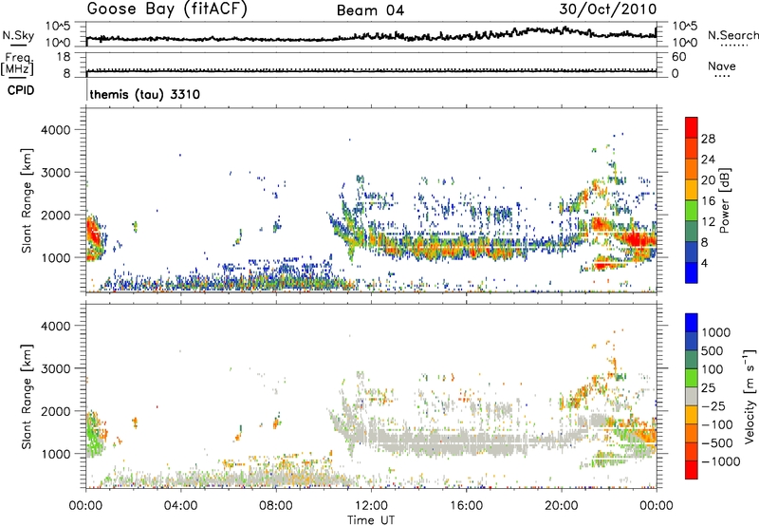
Task: Click the 'N.Search' legend label
Action: click(x=732, y=35)
